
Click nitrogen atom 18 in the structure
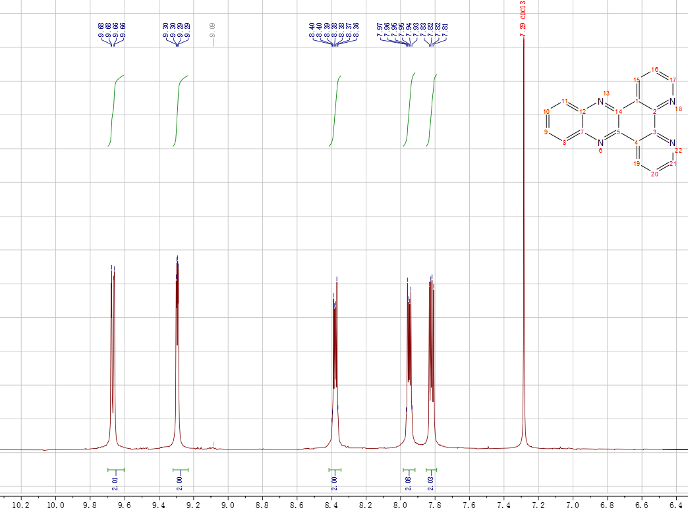coord(672,101)
